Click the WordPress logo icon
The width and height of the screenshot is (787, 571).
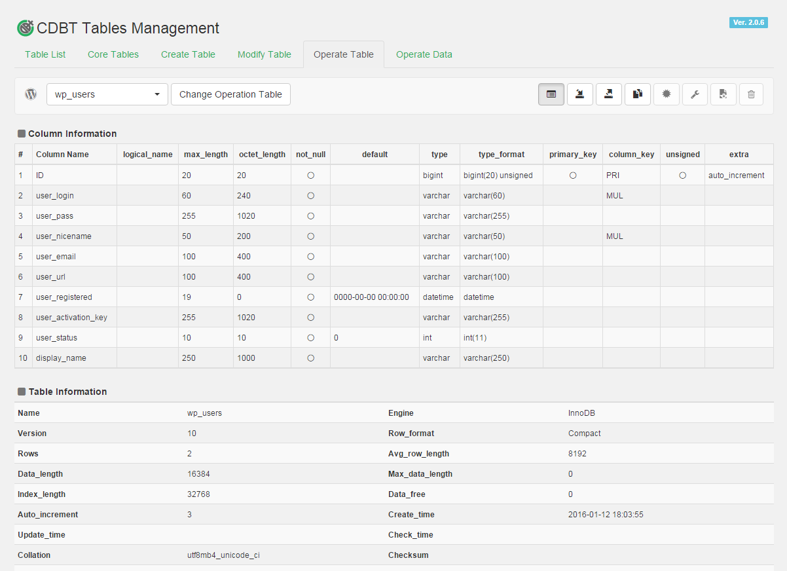[31, 94]
